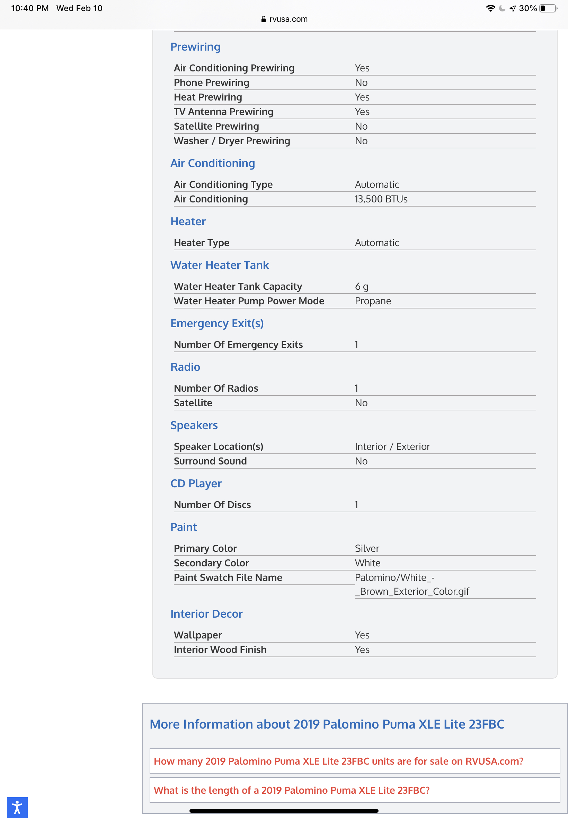Select the Emergency Exit(s) heading
The image size is (568, 818).
point(217,323)
